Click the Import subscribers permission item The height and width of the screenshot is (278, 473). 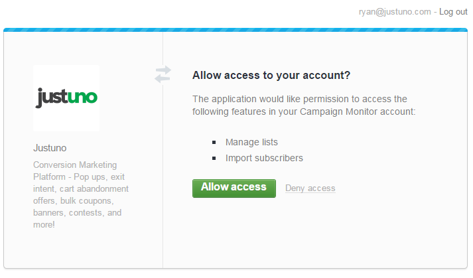click(x=264, y=158)
